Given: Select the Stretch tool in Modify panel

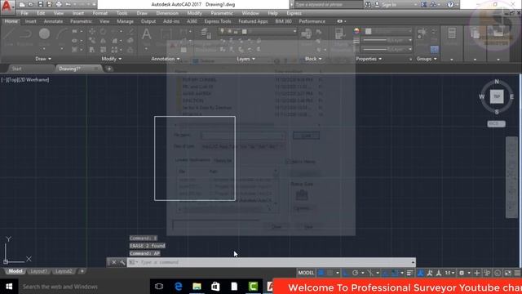Looking at the screenshot, I should click(x=92, y=50).
